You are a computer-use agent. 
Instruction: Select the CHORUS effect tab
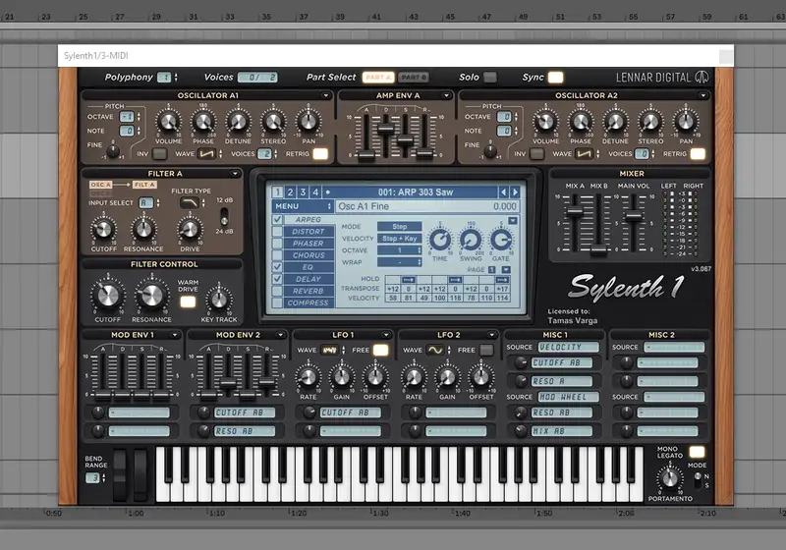click(308, 255)
